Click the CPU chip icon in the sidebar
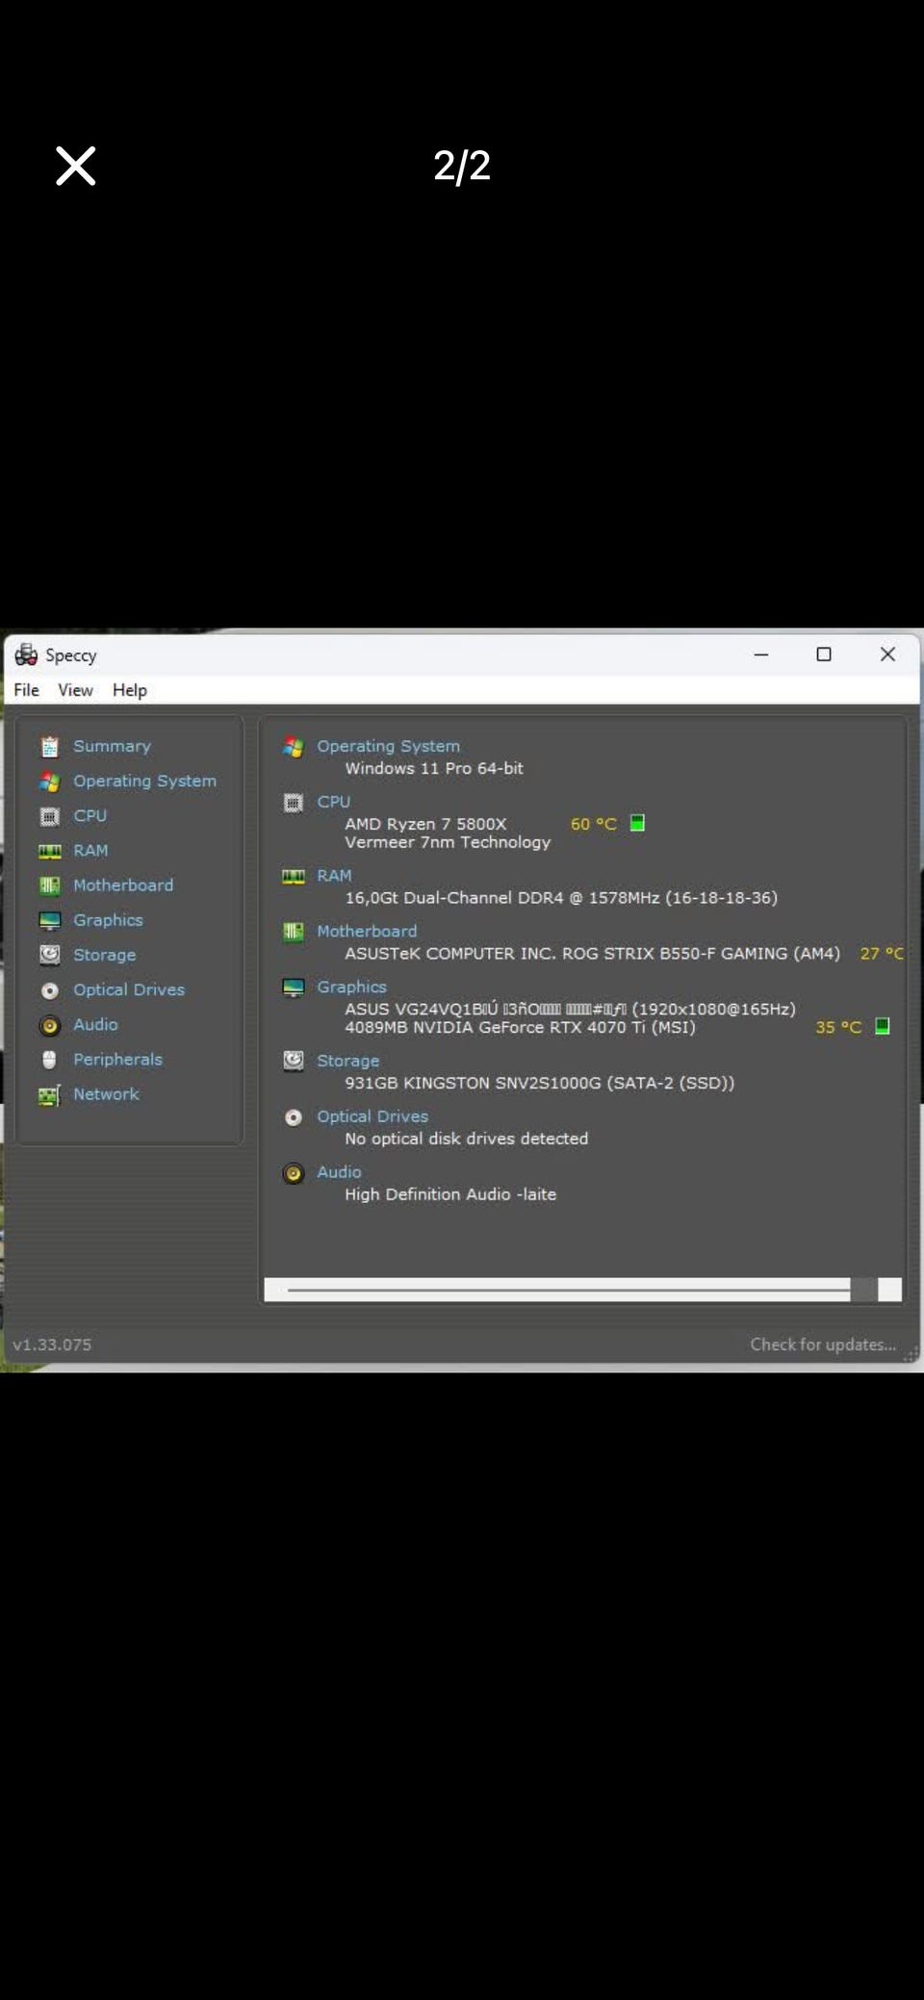 point(50,816)
